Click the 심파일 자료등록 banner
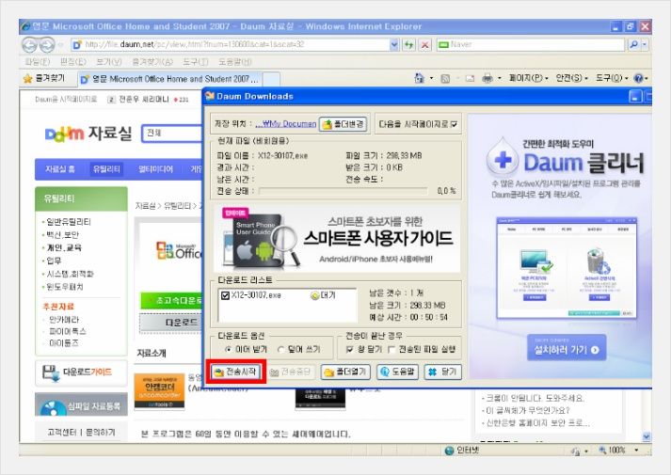This screenshot has width=671, height=475. [81, 404]
